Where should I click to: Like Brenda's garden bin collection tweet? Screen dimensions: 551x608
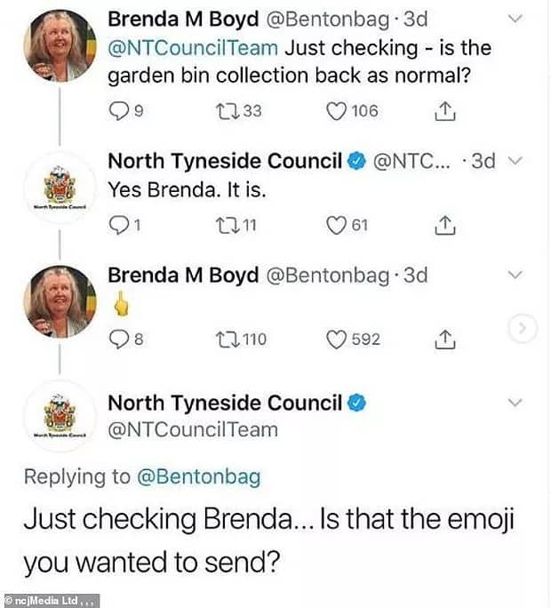tap(337, 111)
